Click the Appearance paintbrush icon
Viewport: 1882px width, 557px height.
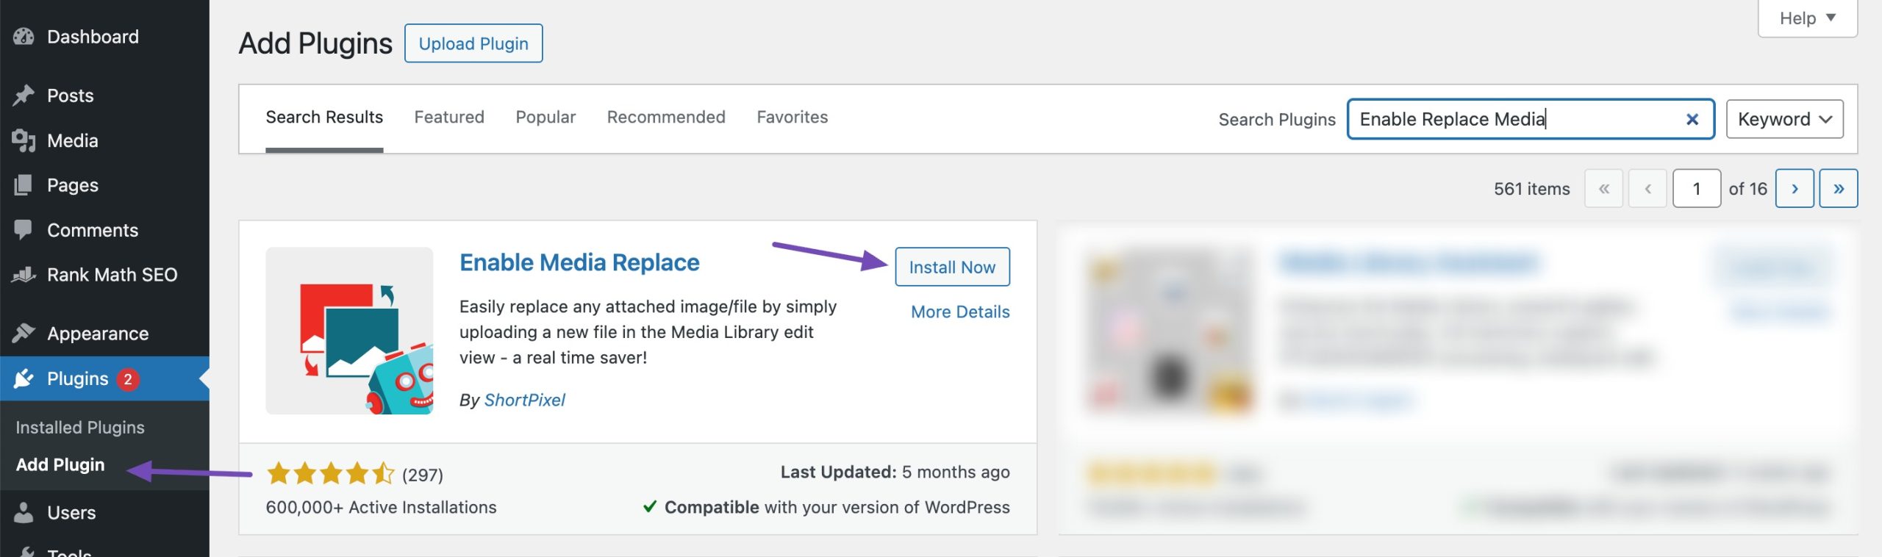[x=24, y=334]
